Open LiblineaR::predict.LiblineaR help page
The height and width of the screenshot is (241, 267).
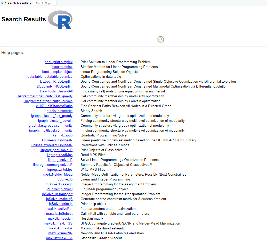[52, 145]
